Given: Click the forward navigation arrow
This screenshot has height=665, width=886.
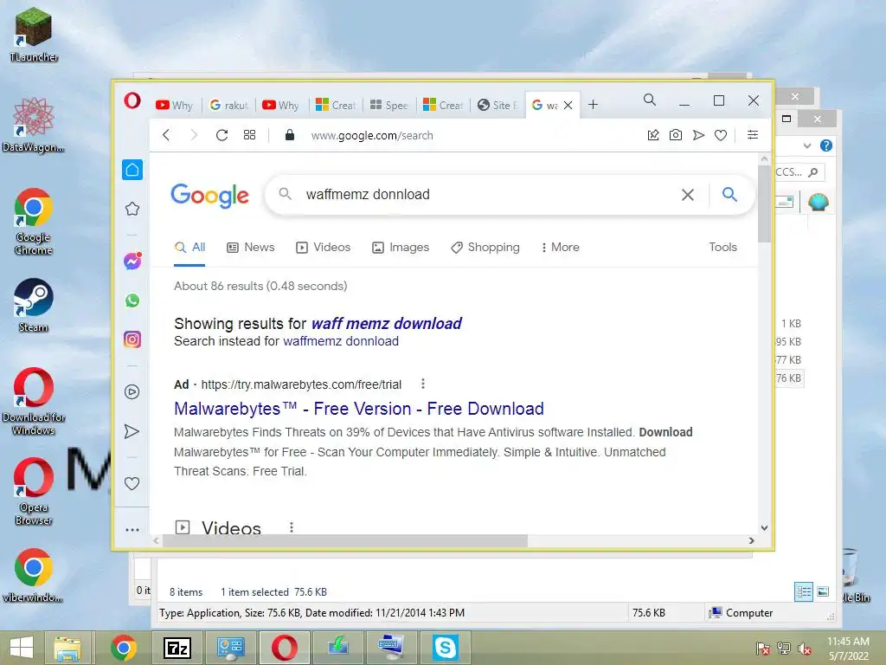Looking at the screenshot, I should tap(194, 135).
